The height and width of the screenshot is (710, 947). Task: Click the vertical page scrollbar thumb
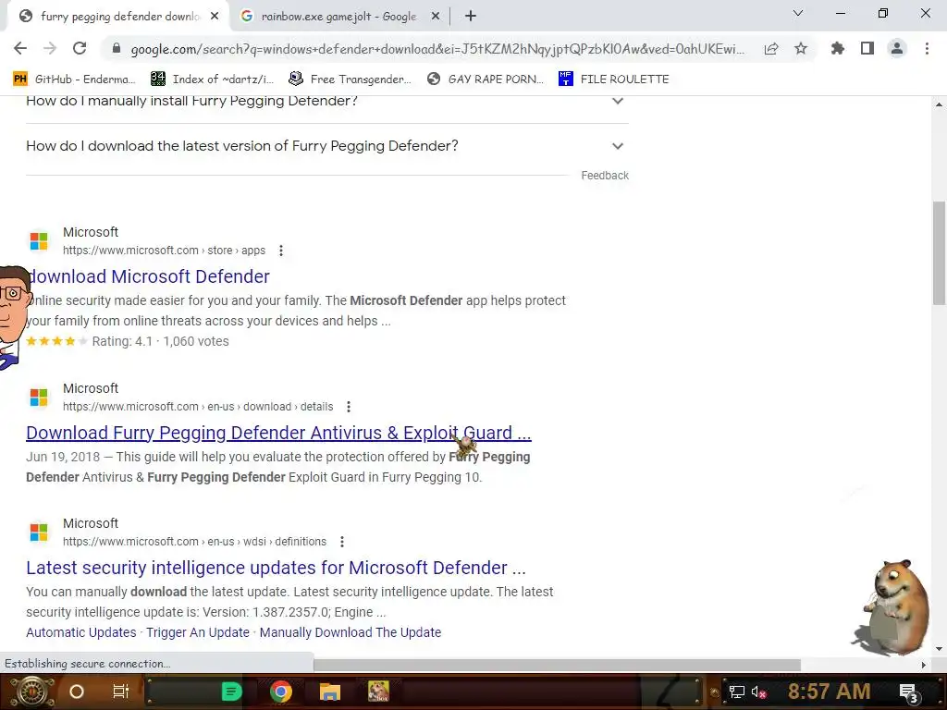[x=939, y=253]
